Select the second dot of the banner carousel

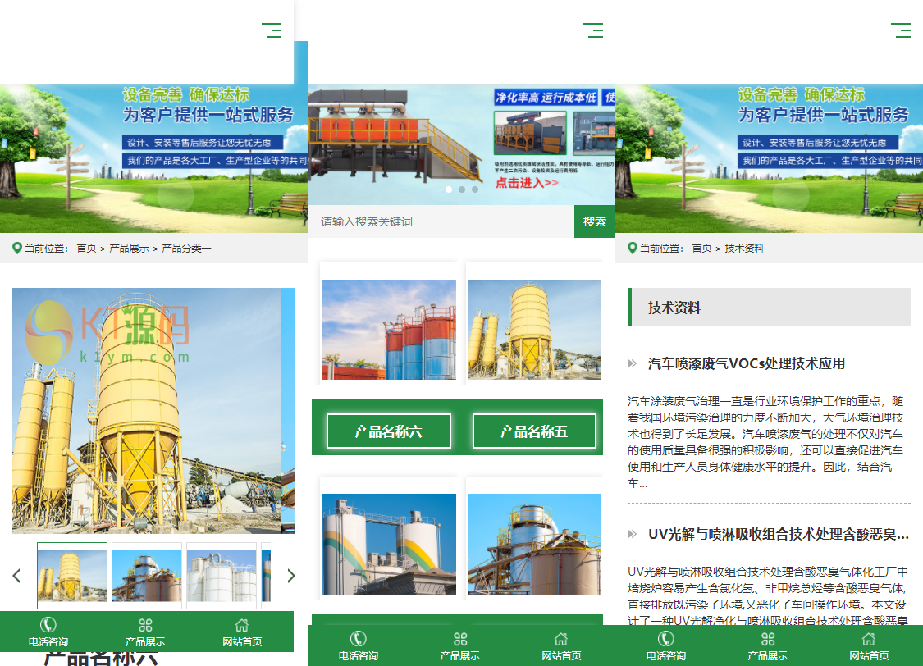(x=462, y=189)
